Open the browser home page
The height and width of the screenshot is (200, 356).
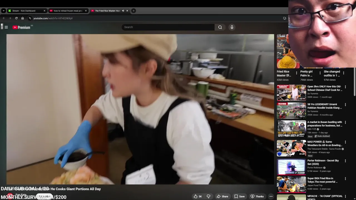coord(23,18)
